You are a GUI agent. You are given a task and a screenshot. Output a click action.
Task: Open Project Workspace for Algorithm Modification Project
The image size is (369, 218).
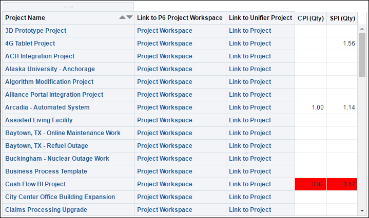[165, 82]
